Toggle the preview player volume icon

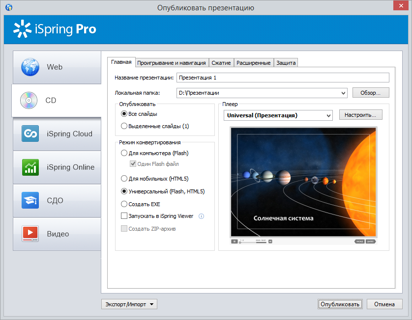click(x=270, y=241)
